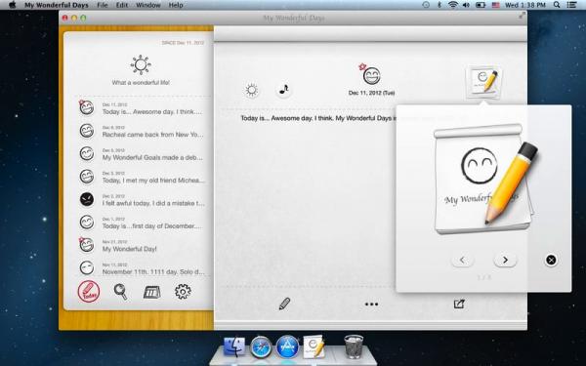586x366 pixels.
Task: Open the App Store in the Dock
Action: pos(287,346)
